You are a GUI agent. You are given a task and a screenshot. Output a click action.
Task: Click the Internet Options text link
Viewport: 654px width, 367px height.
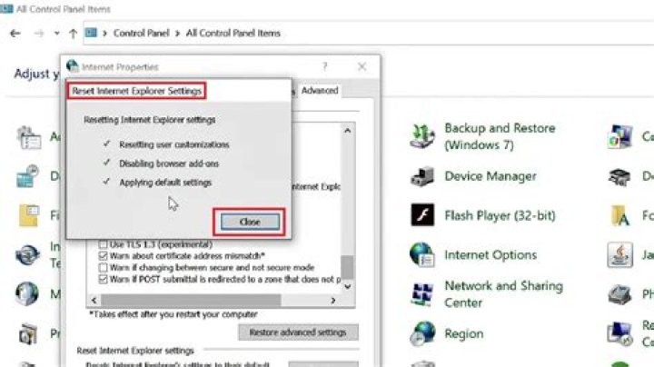490,255
